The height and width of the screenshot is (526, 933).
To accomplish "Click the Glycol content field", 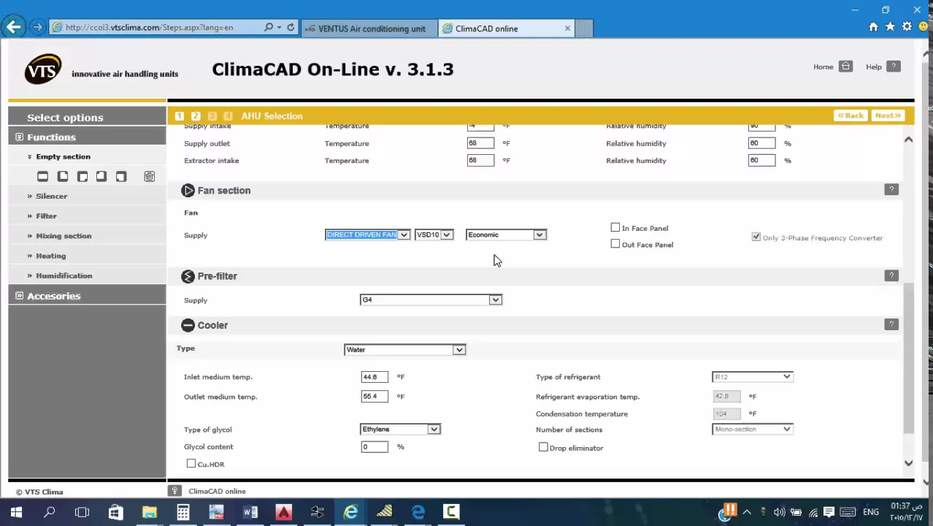I will coord(375,446).
